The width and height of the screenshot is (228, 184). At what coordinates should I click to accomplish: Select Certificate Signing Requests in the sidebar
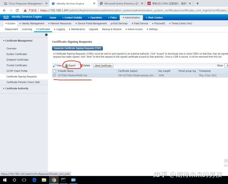[x=22, y=77]
